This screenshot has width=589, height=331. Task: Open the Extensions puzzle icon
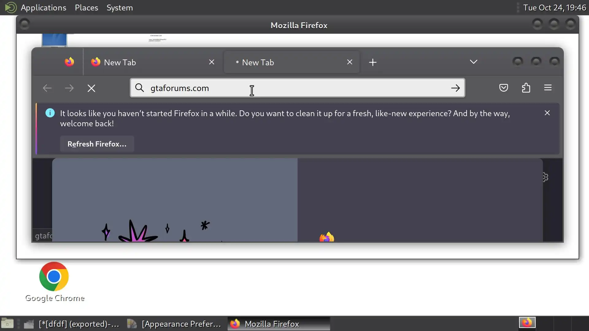pyautogui.click(x=526, y=88)
